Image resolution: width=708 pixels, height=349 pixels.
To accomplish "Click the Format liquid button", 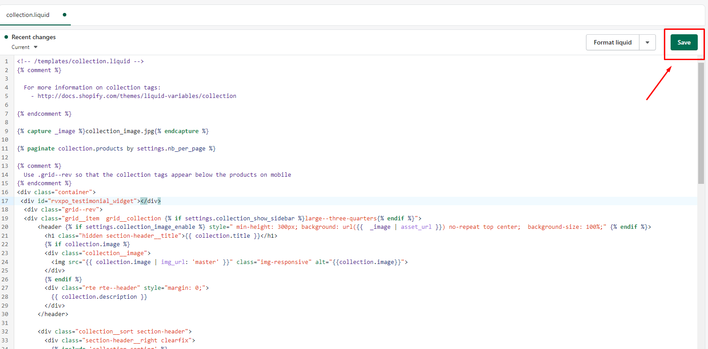I will [613, 42].
